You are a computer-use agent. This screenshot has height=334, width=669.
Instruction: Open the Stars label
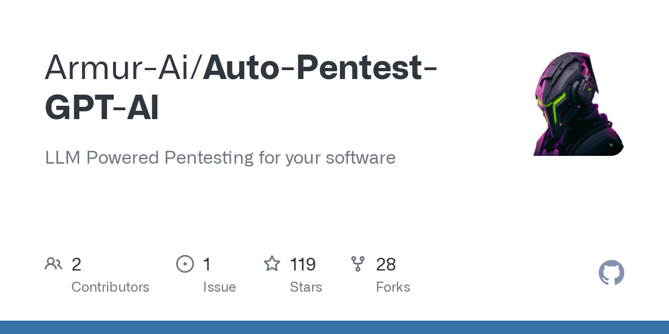click(x=306, y=287)
